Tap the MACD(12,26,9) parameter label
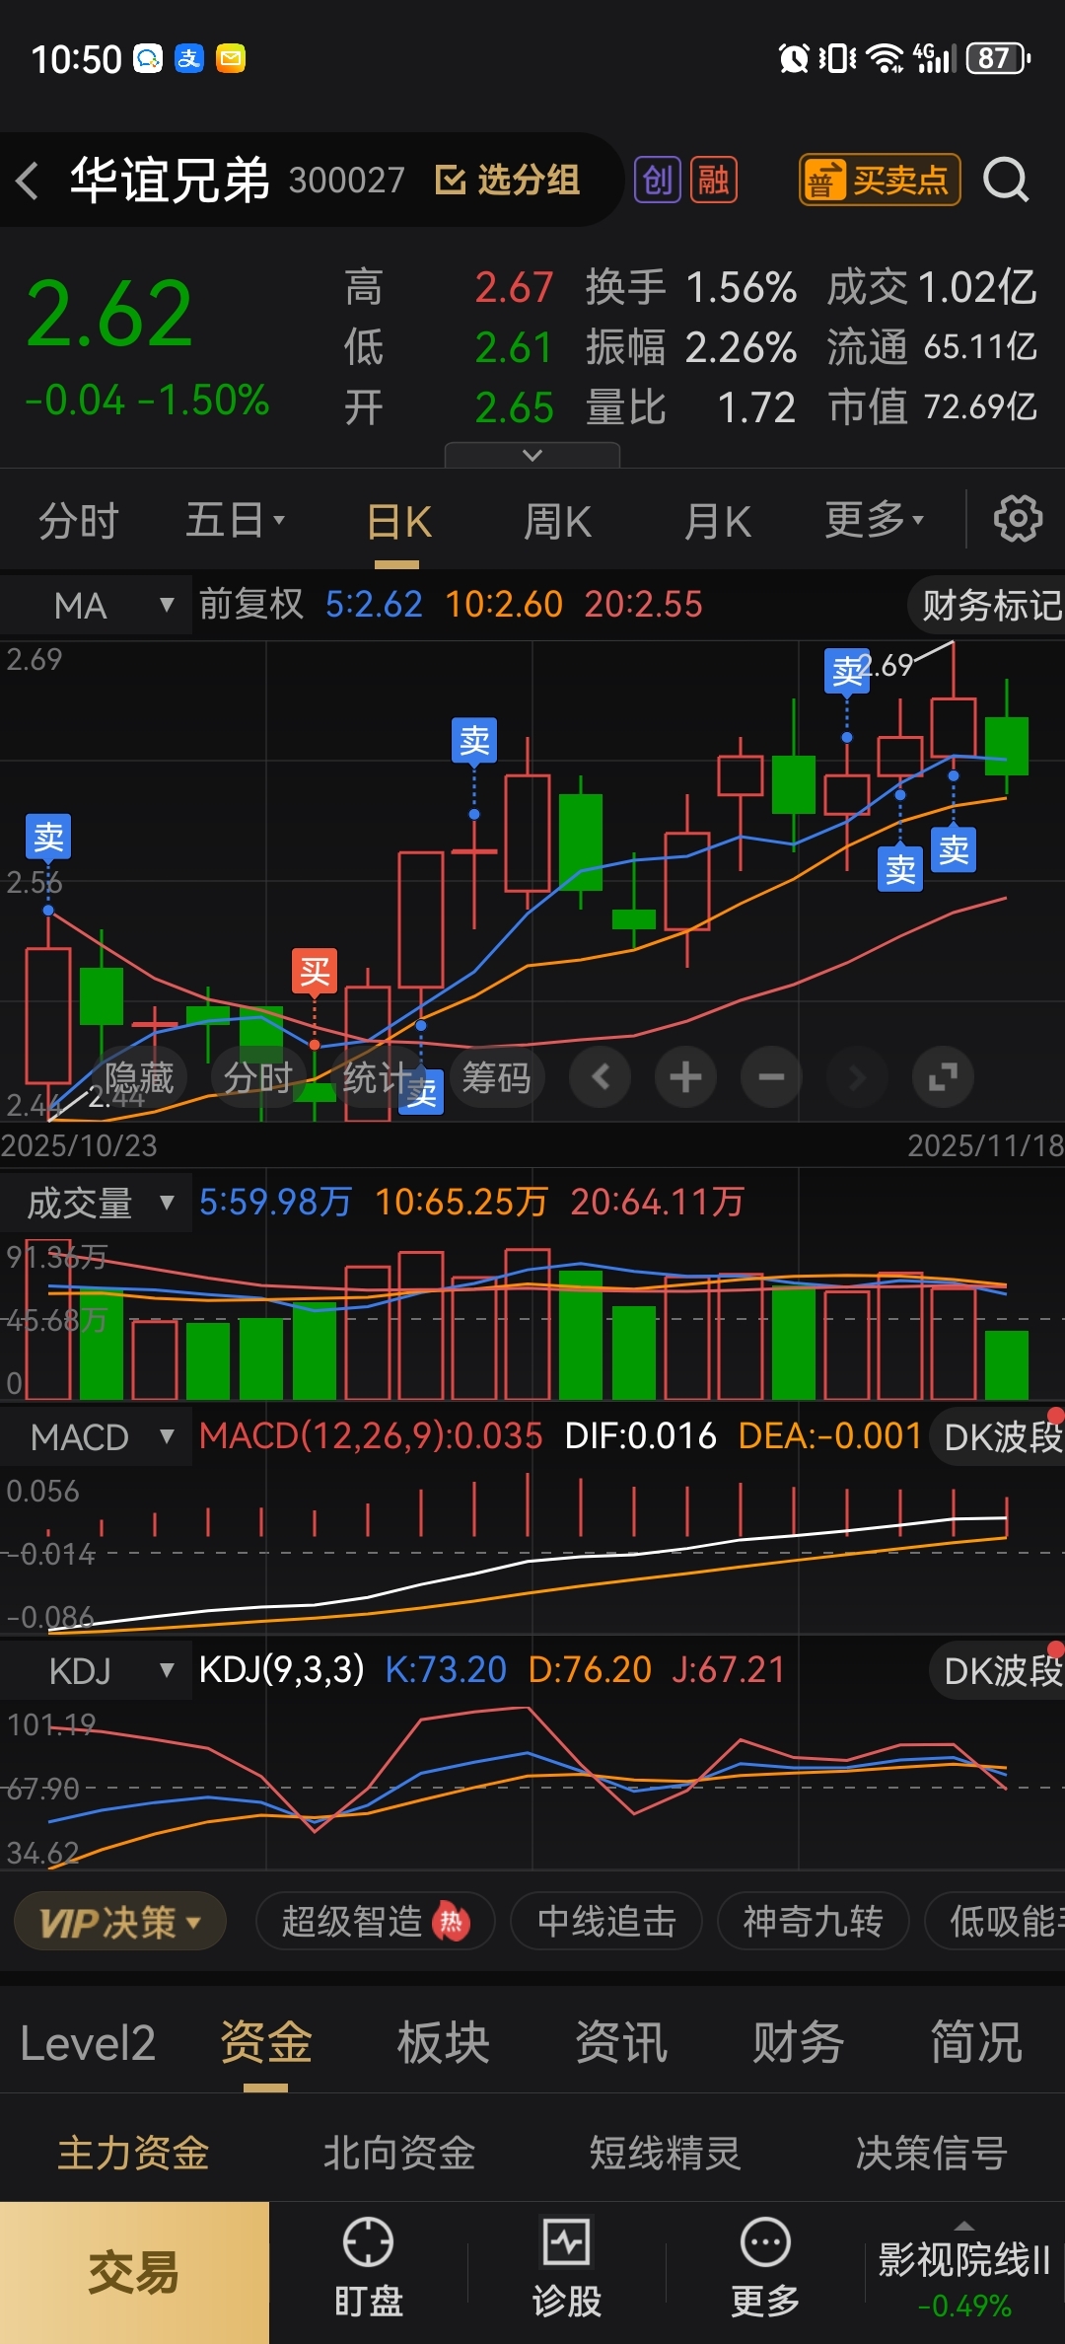The width and height of the screenshot is (1065, 2344). (x=371, y=1435)
